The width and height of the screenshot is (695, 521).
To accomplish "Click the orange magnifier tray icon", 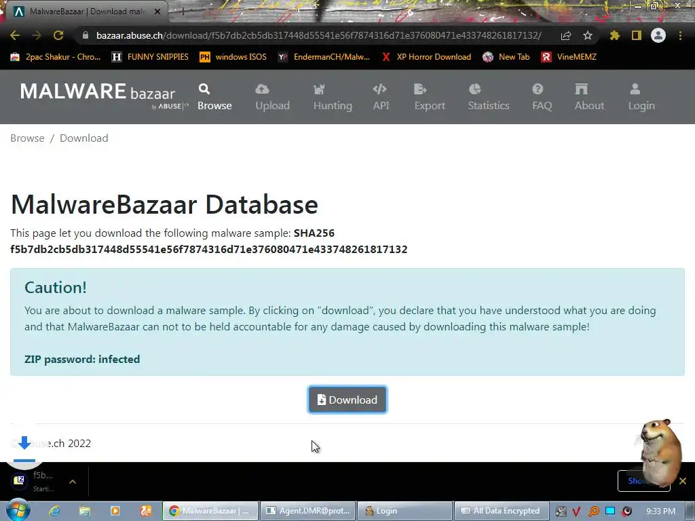I will click(593, 512).
